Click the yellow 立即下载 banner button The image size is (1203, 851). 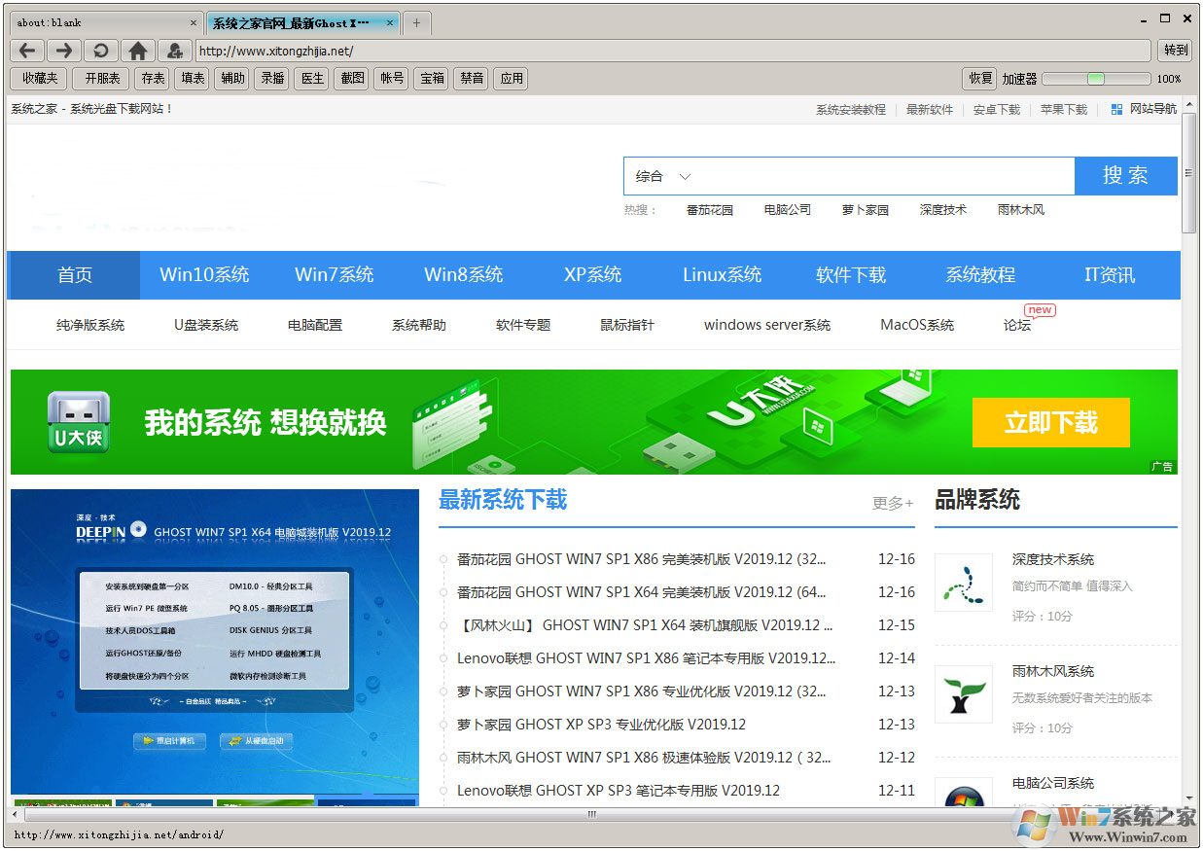(1050, 422)
